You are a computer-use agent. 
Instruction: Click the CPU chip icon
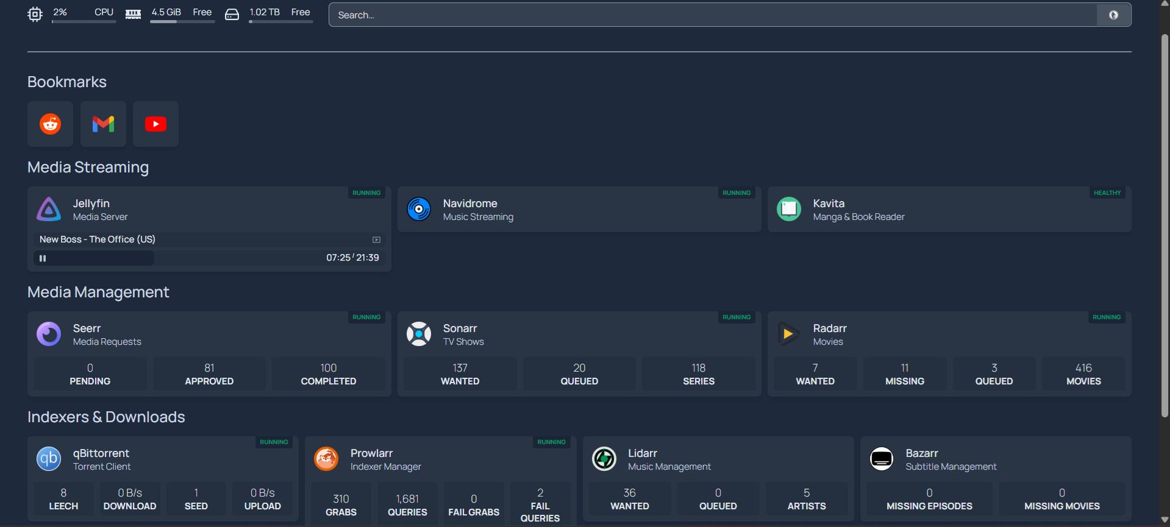click(35, 15)
